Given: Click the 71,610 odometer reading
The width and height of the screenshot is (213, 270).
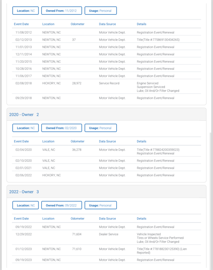Looking at the screenshot, I should click(x=77, y=249).
